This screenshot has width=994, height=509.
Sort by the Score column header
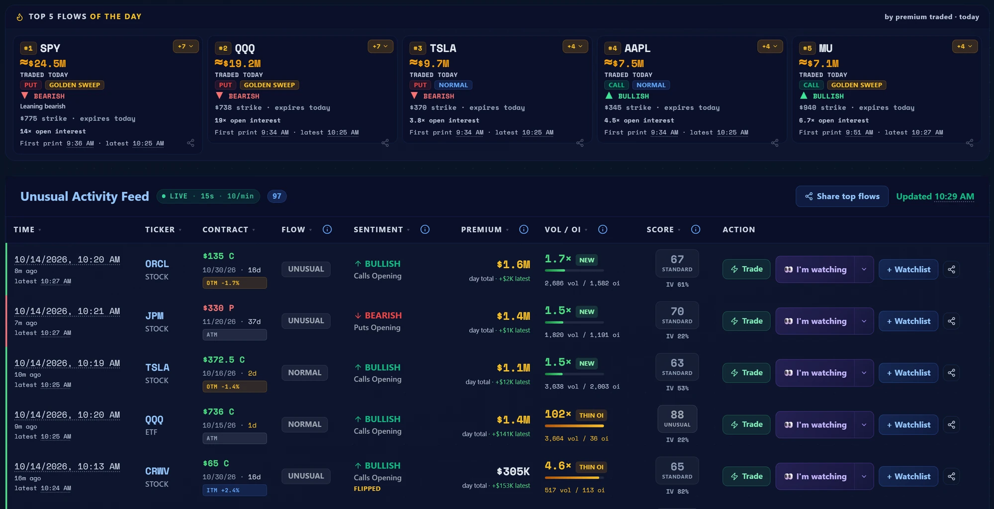click(664, 229)
